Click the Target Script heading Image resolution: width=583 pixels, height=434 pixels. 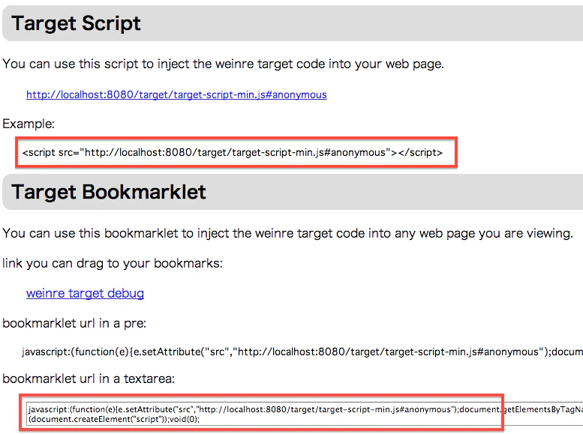click(x=76, y=23)
